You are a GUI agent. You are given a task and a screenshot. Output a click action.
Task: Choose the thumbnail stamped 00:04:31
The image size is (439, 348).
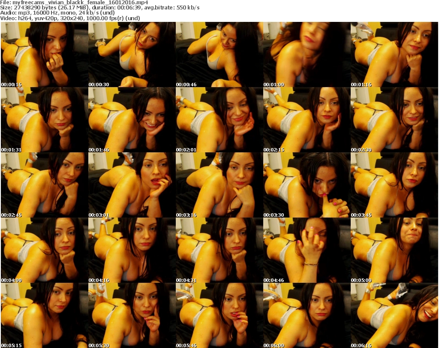[219, 250]
